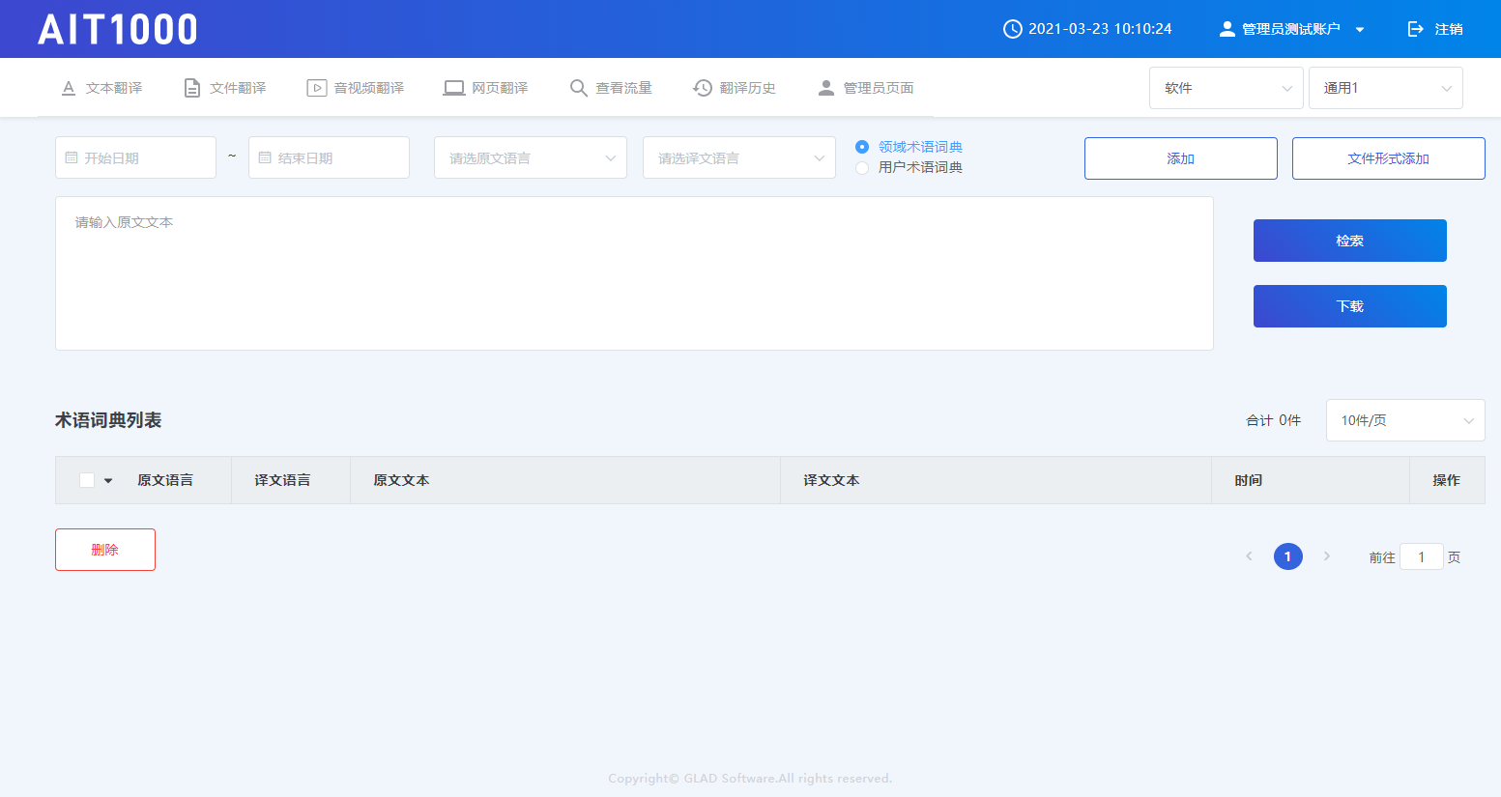
Task: Click the 请输入原文文本 text area
Action: tap(634, 273)
